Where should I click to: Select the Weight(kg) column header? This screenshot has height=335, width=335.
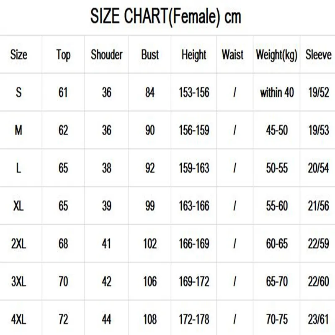(x=277, y=55)
